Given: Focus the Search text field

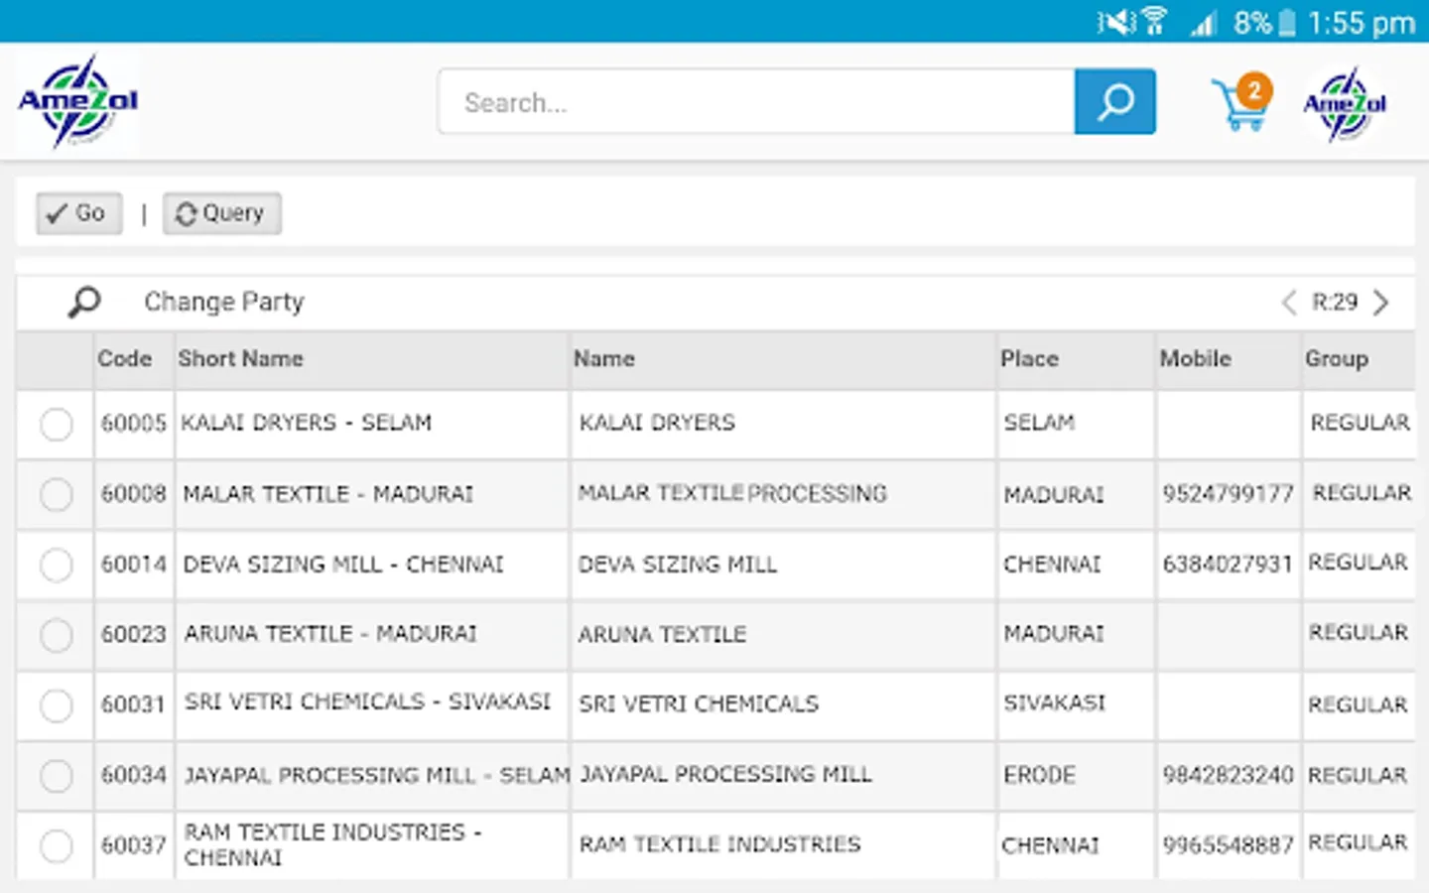Looking at the screenshot, I should tap(754, 102).
